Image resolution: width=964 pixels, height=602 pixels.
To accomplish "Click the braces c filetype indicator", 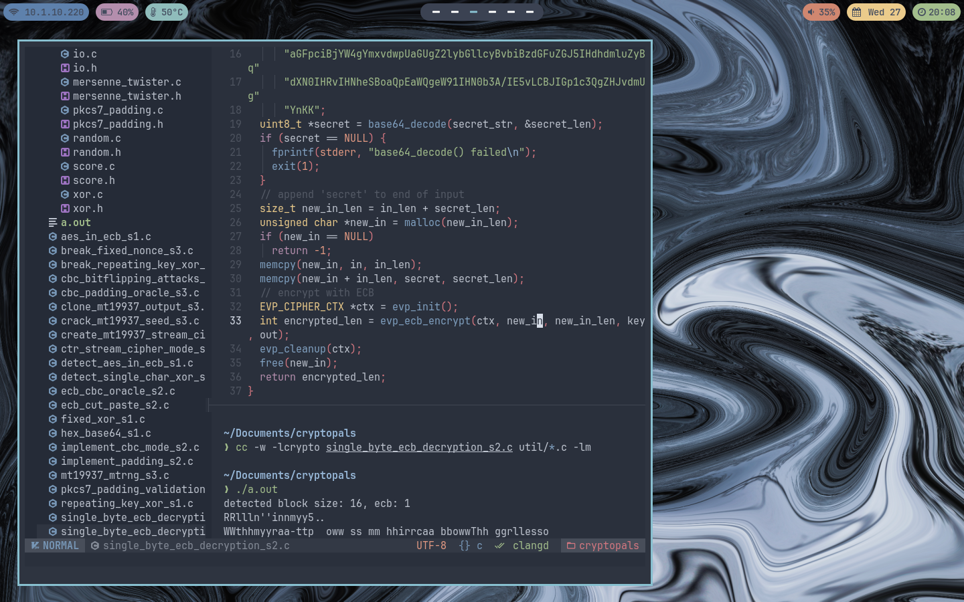I will click(471, 546).
